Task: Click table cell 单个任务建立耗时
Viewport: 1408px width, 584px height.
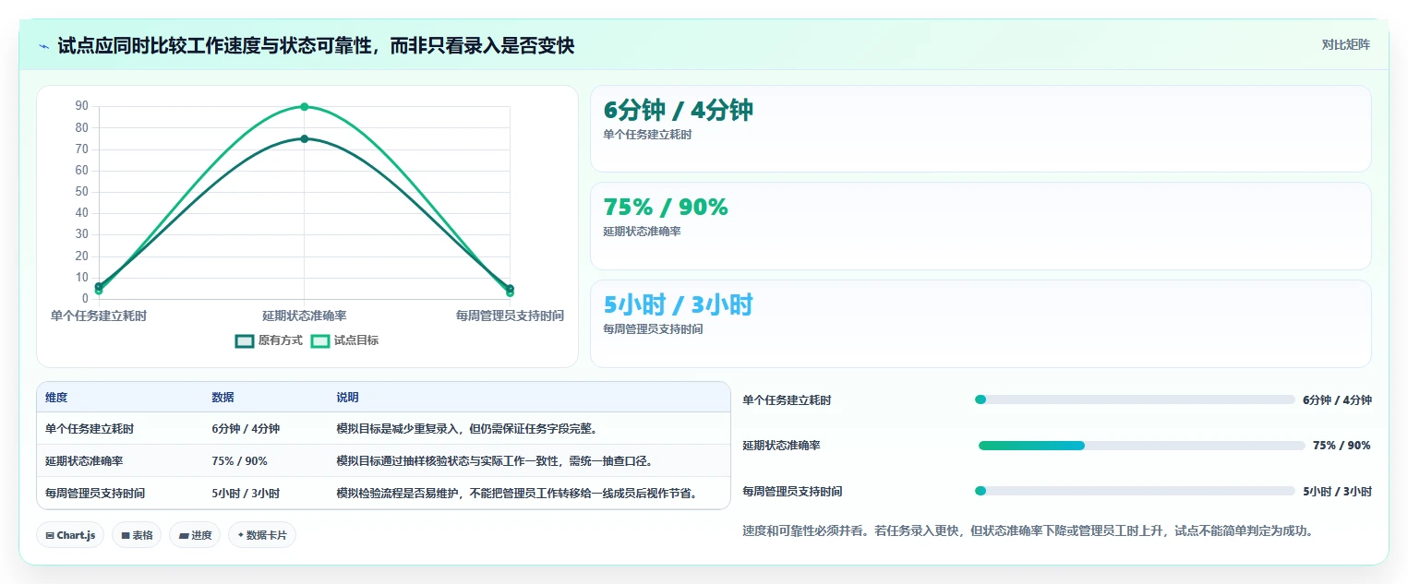Action: pyautogui.click(x=89, y=429)
